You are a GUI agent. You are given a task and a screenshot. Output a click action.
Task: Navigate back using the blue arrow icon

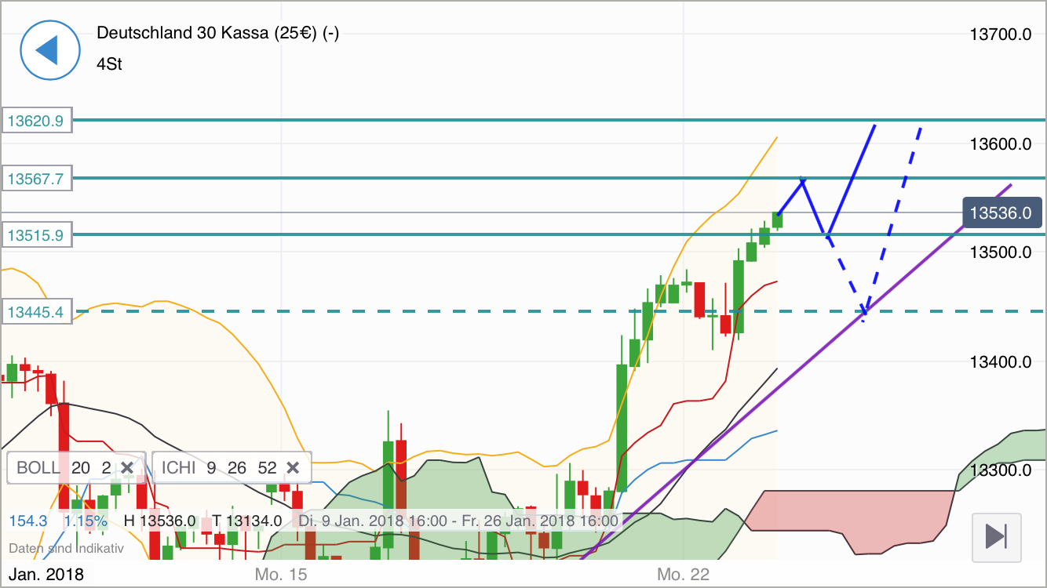click(x=49, y=49)
